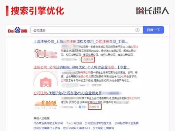Click the second result's pink house thumbnail
175x131 pixels.
(x=46, y=79)
